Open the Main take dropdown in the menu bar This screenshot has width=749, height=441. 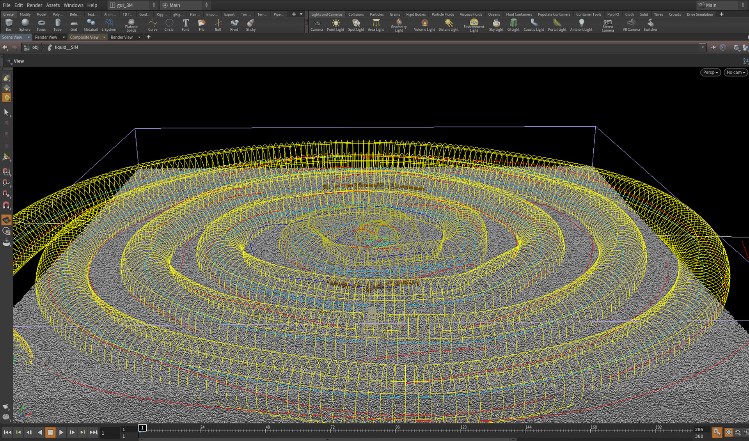186,5
